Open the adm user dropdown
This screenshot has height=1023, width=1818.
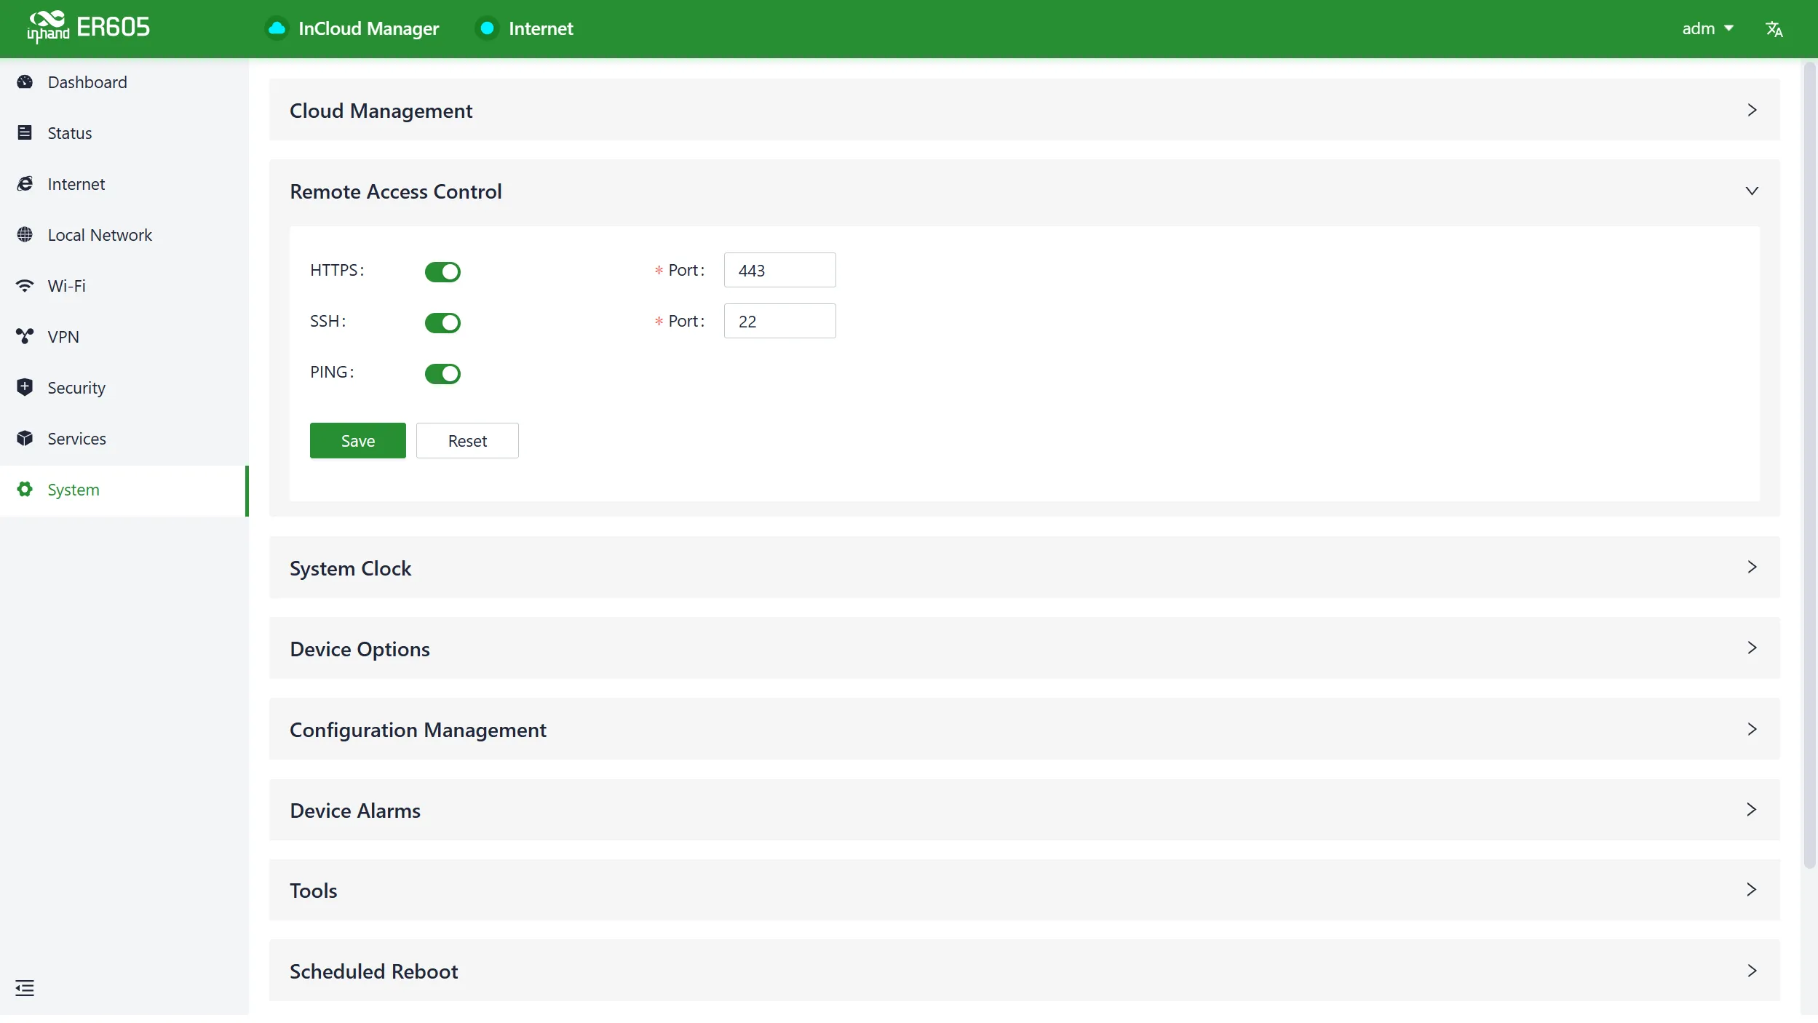[x=1707, y=28]
